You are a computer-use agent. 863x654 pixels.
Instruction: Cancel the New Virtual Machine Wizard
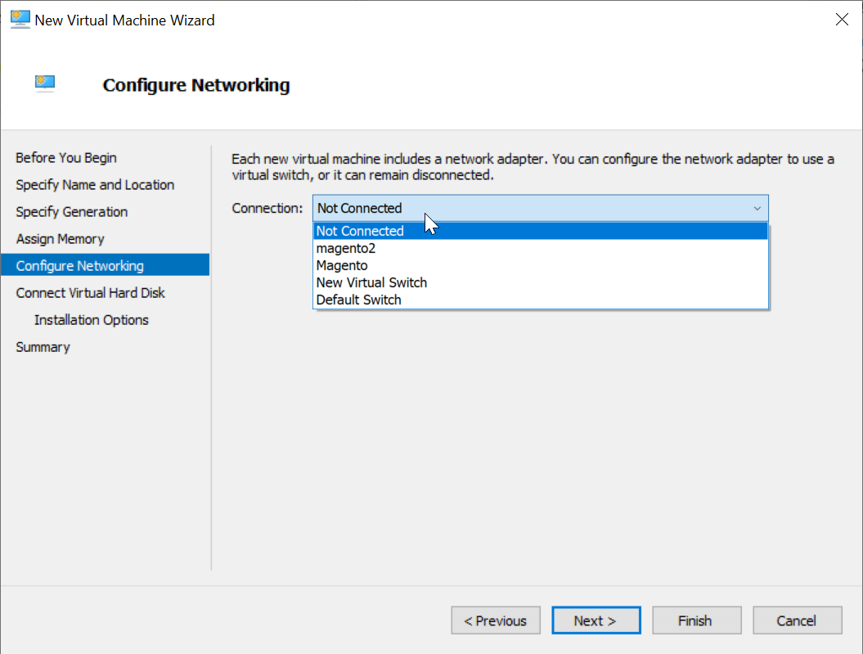tap(797, 620)
